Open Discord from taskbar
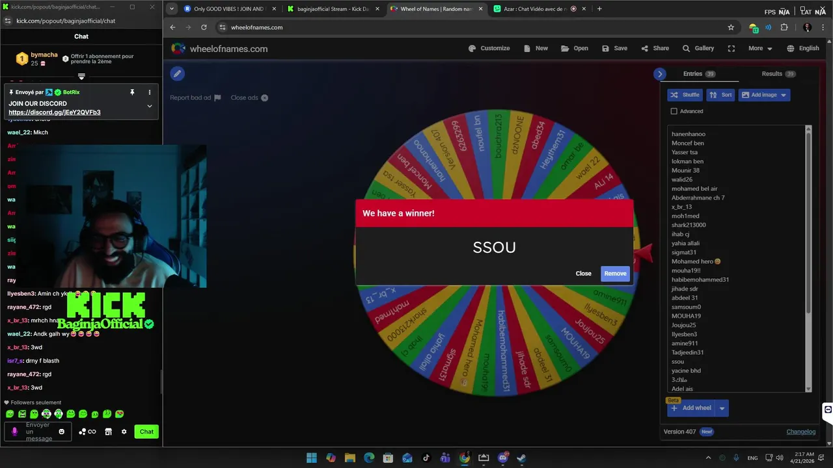This screenshot has width=833, height=468. point(502,458)
